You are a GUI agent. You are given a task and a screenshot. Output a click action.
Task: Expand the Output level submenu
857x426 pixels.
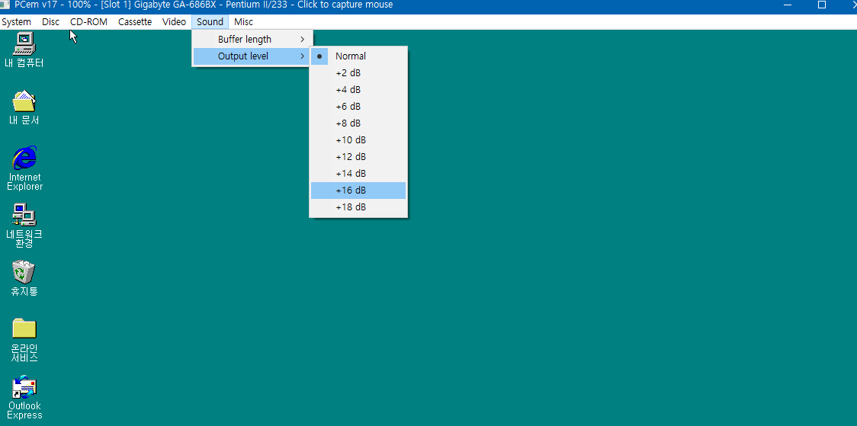252,56
